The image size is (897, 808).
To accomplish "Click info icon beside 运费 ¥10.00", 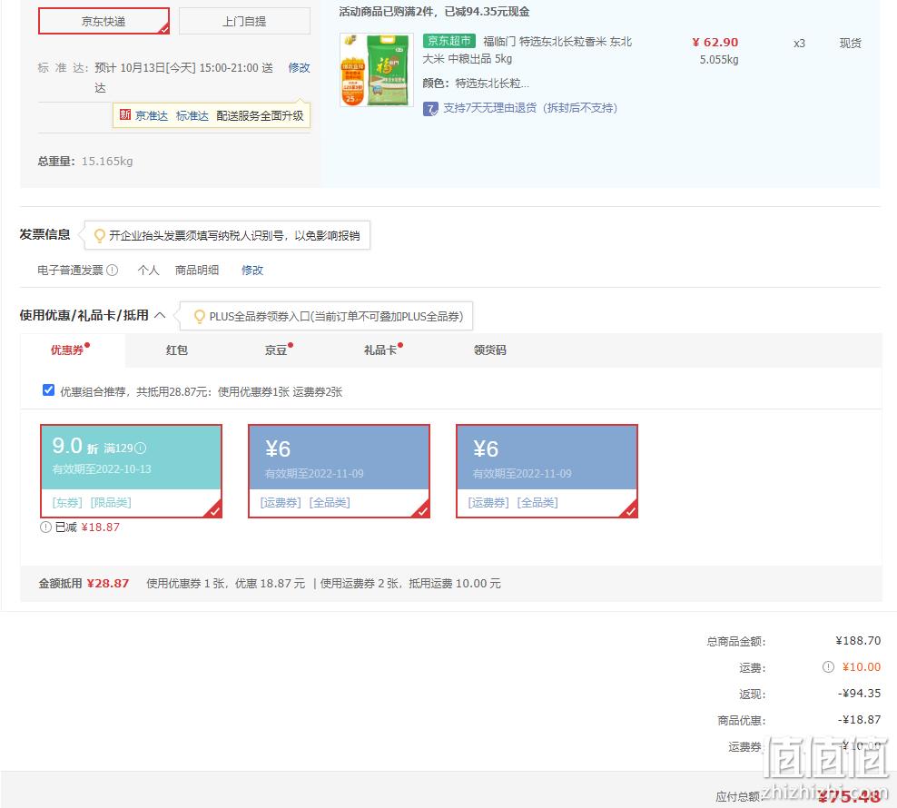I will pos(828,666).
